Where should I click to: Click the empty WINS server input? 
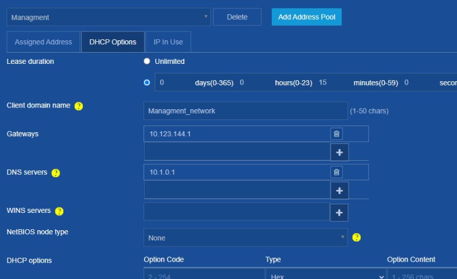click(x=237, y=212)
